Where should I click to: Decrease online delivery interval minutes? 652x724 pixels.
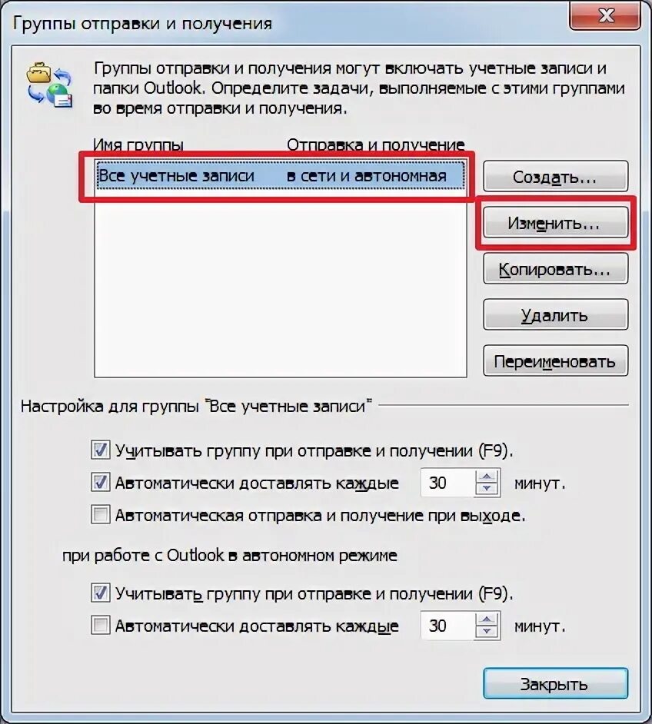pyautogui.click(x=487, y=489)
